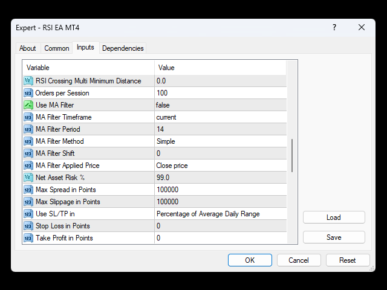Click the Reset button

[348, 260]
